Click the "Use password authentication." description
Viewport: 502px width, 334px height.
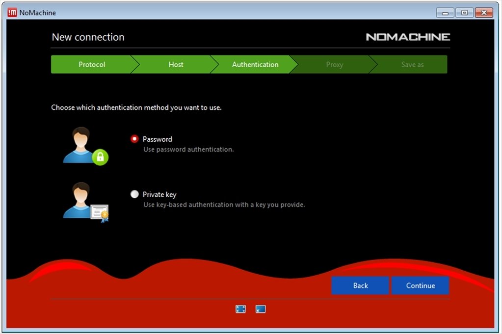point(188,150)
